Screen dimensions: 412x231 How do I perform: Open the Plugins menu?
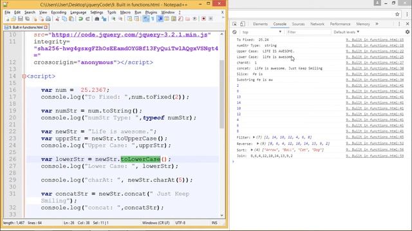coord(151,12)
